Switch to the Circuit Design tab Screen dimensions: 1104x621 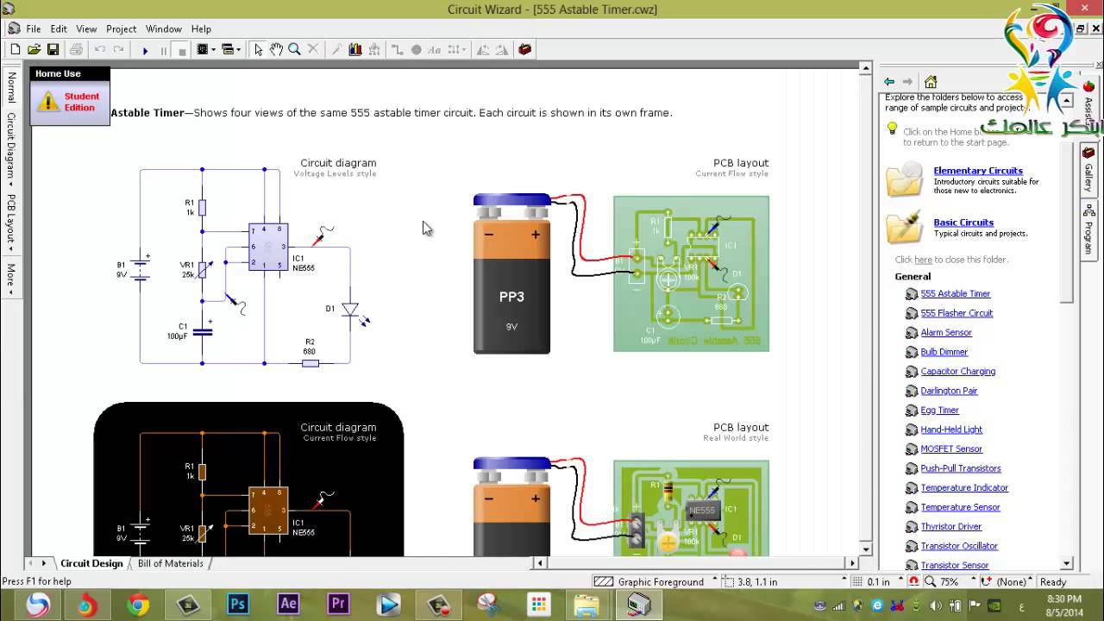91,563
